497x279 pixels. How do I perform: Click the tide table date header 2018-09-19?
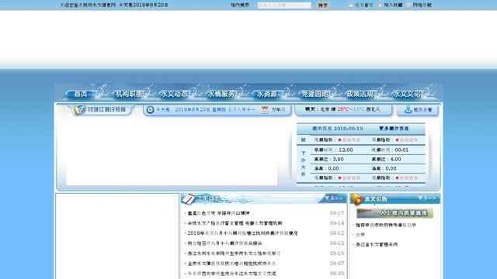point(338,129)
